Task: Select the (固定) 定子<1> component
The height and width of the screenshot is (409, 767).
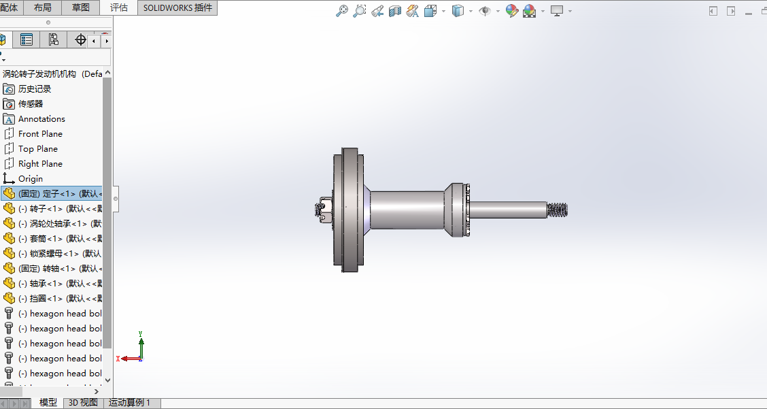Action: pyautogui.click(x=52, y=193)
